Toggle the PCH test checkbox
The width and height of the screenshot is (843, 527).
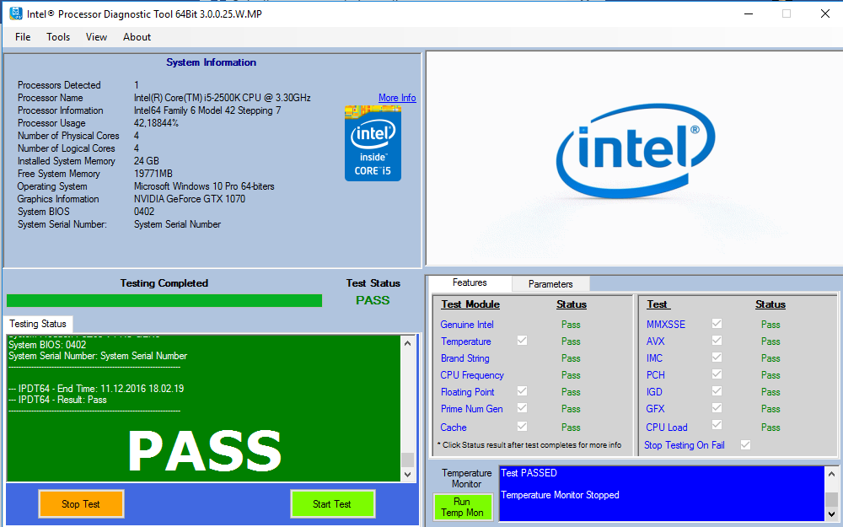coord(717,374)
